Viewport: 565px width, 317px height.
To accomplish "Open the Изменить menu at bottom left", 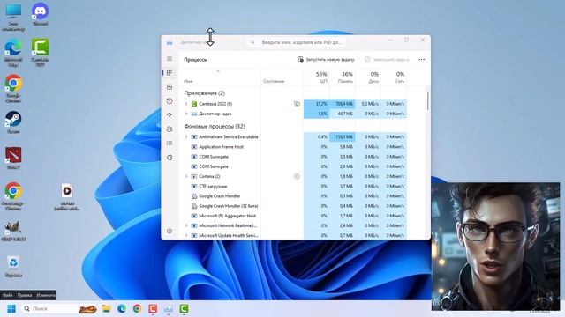I will [46, 295].
